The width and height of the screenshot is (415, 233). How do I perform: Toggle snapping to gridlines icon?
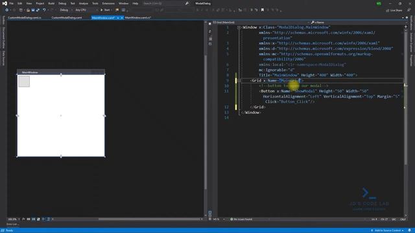33,219
